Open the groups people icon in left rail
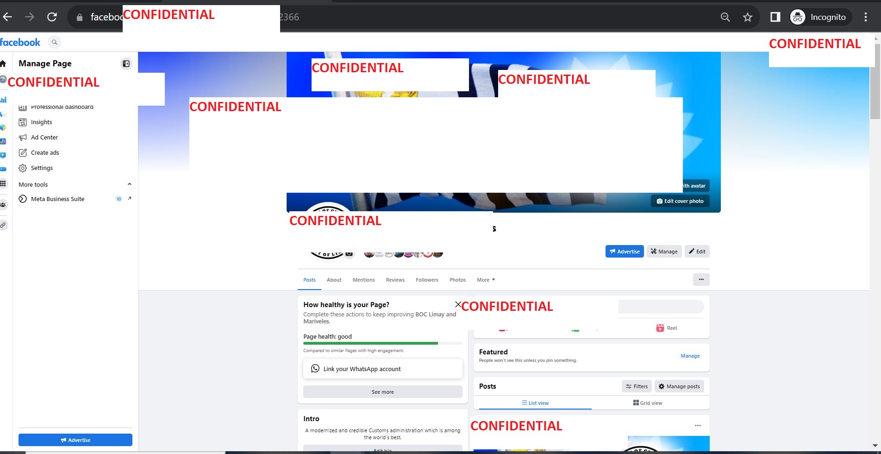Screen dimensions: 881x454 [3, 205]
